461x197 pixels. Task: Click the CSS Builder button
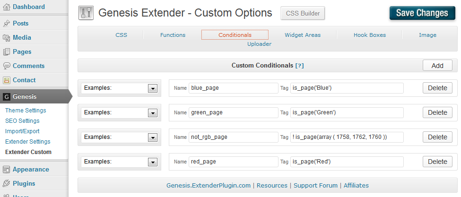click(x=303, y=13)
